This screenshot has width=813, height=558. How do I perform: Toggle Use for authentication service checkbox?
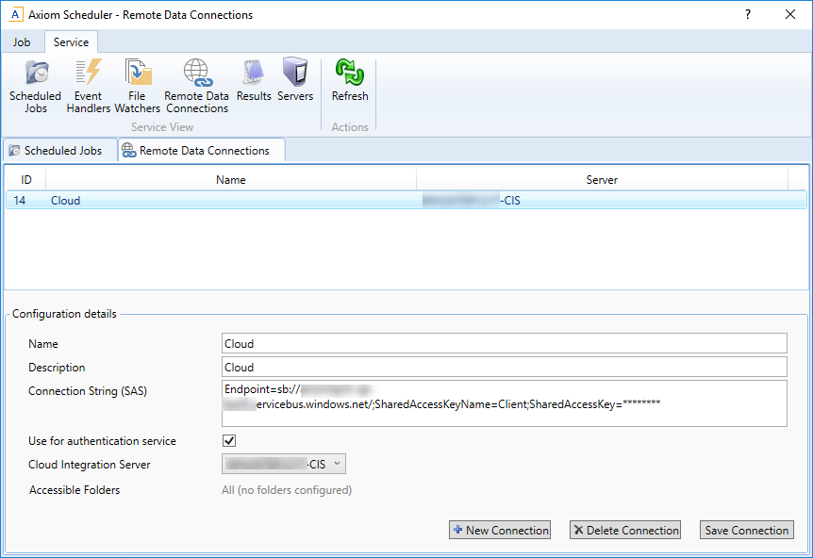[x=228, y=441]
